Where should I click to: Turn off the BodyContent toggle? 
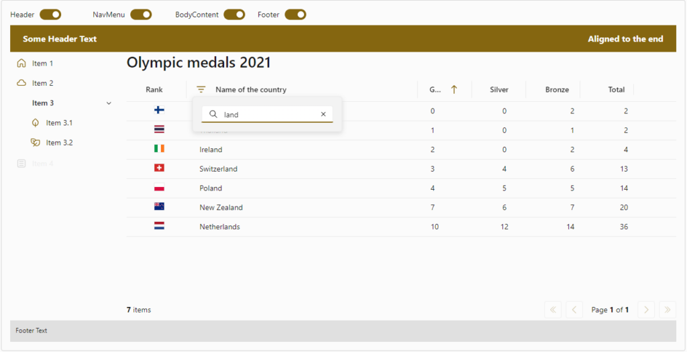pos(234,15)
